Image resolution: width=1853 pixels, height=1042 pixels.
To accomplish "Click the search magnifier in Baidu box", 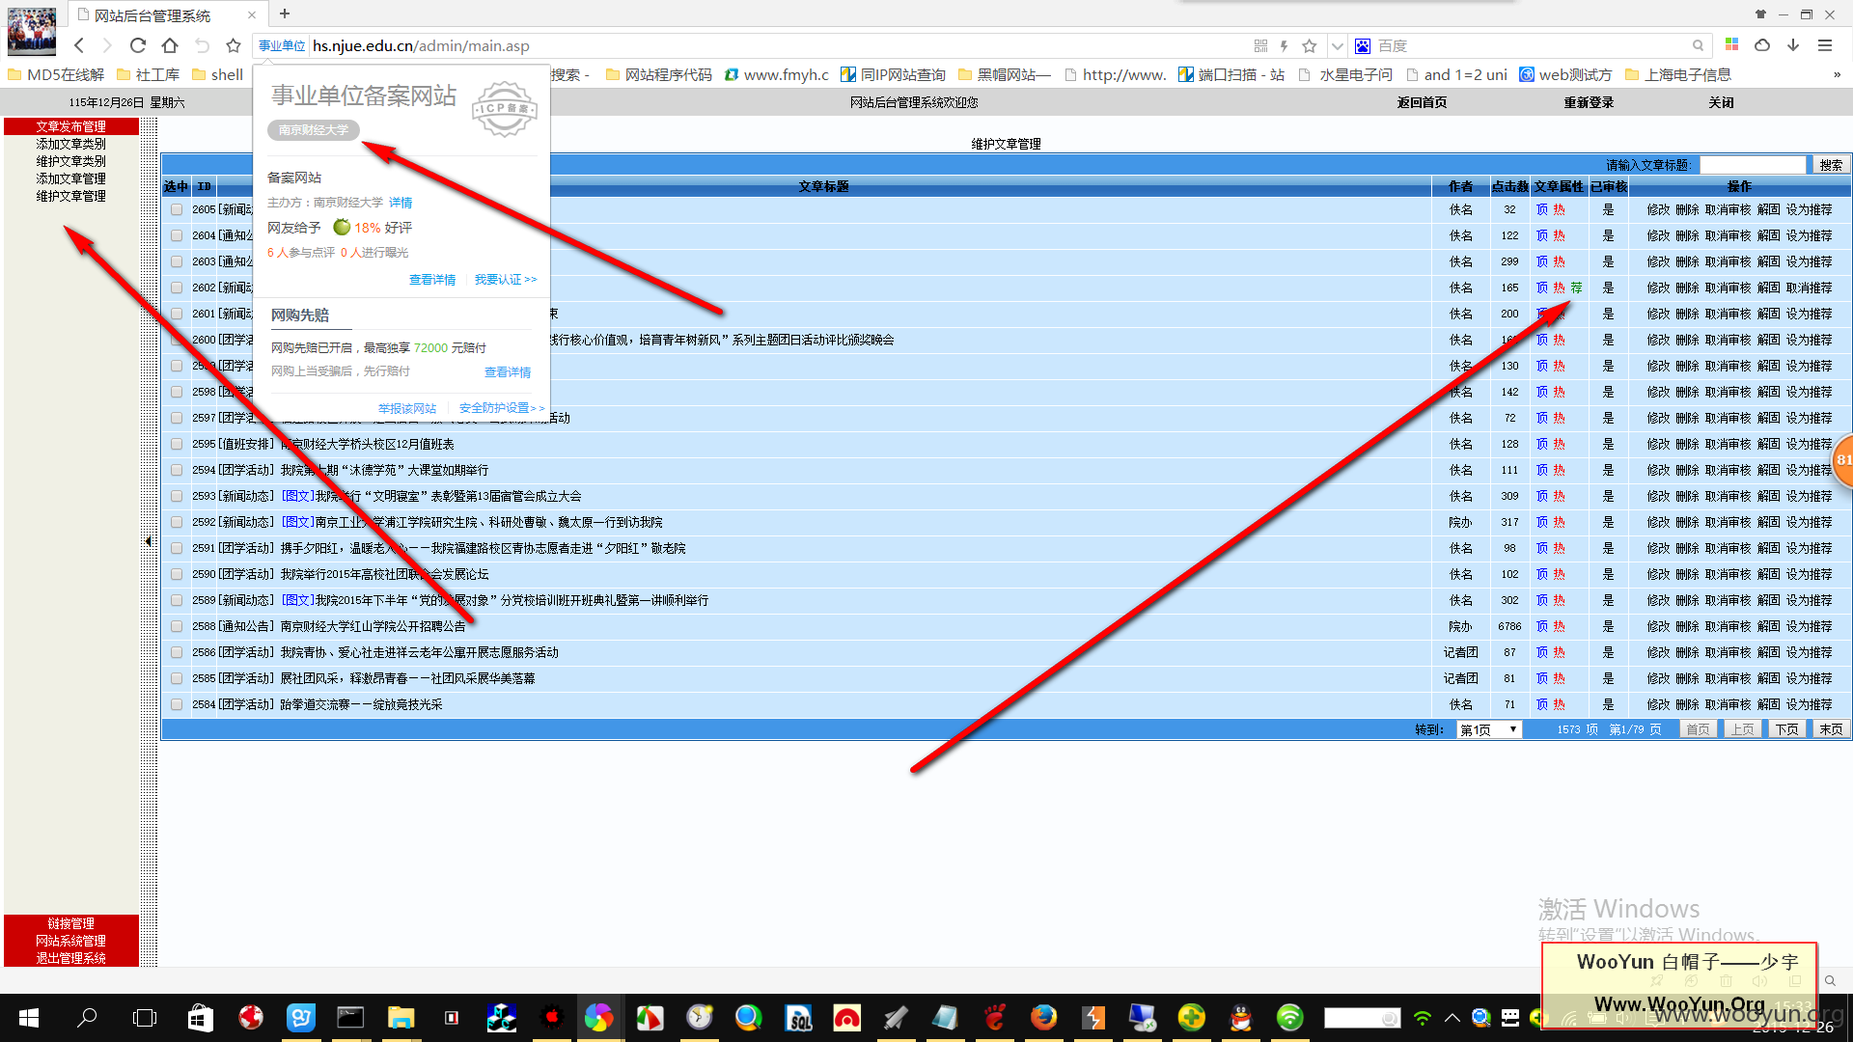I will (1698, 45).
